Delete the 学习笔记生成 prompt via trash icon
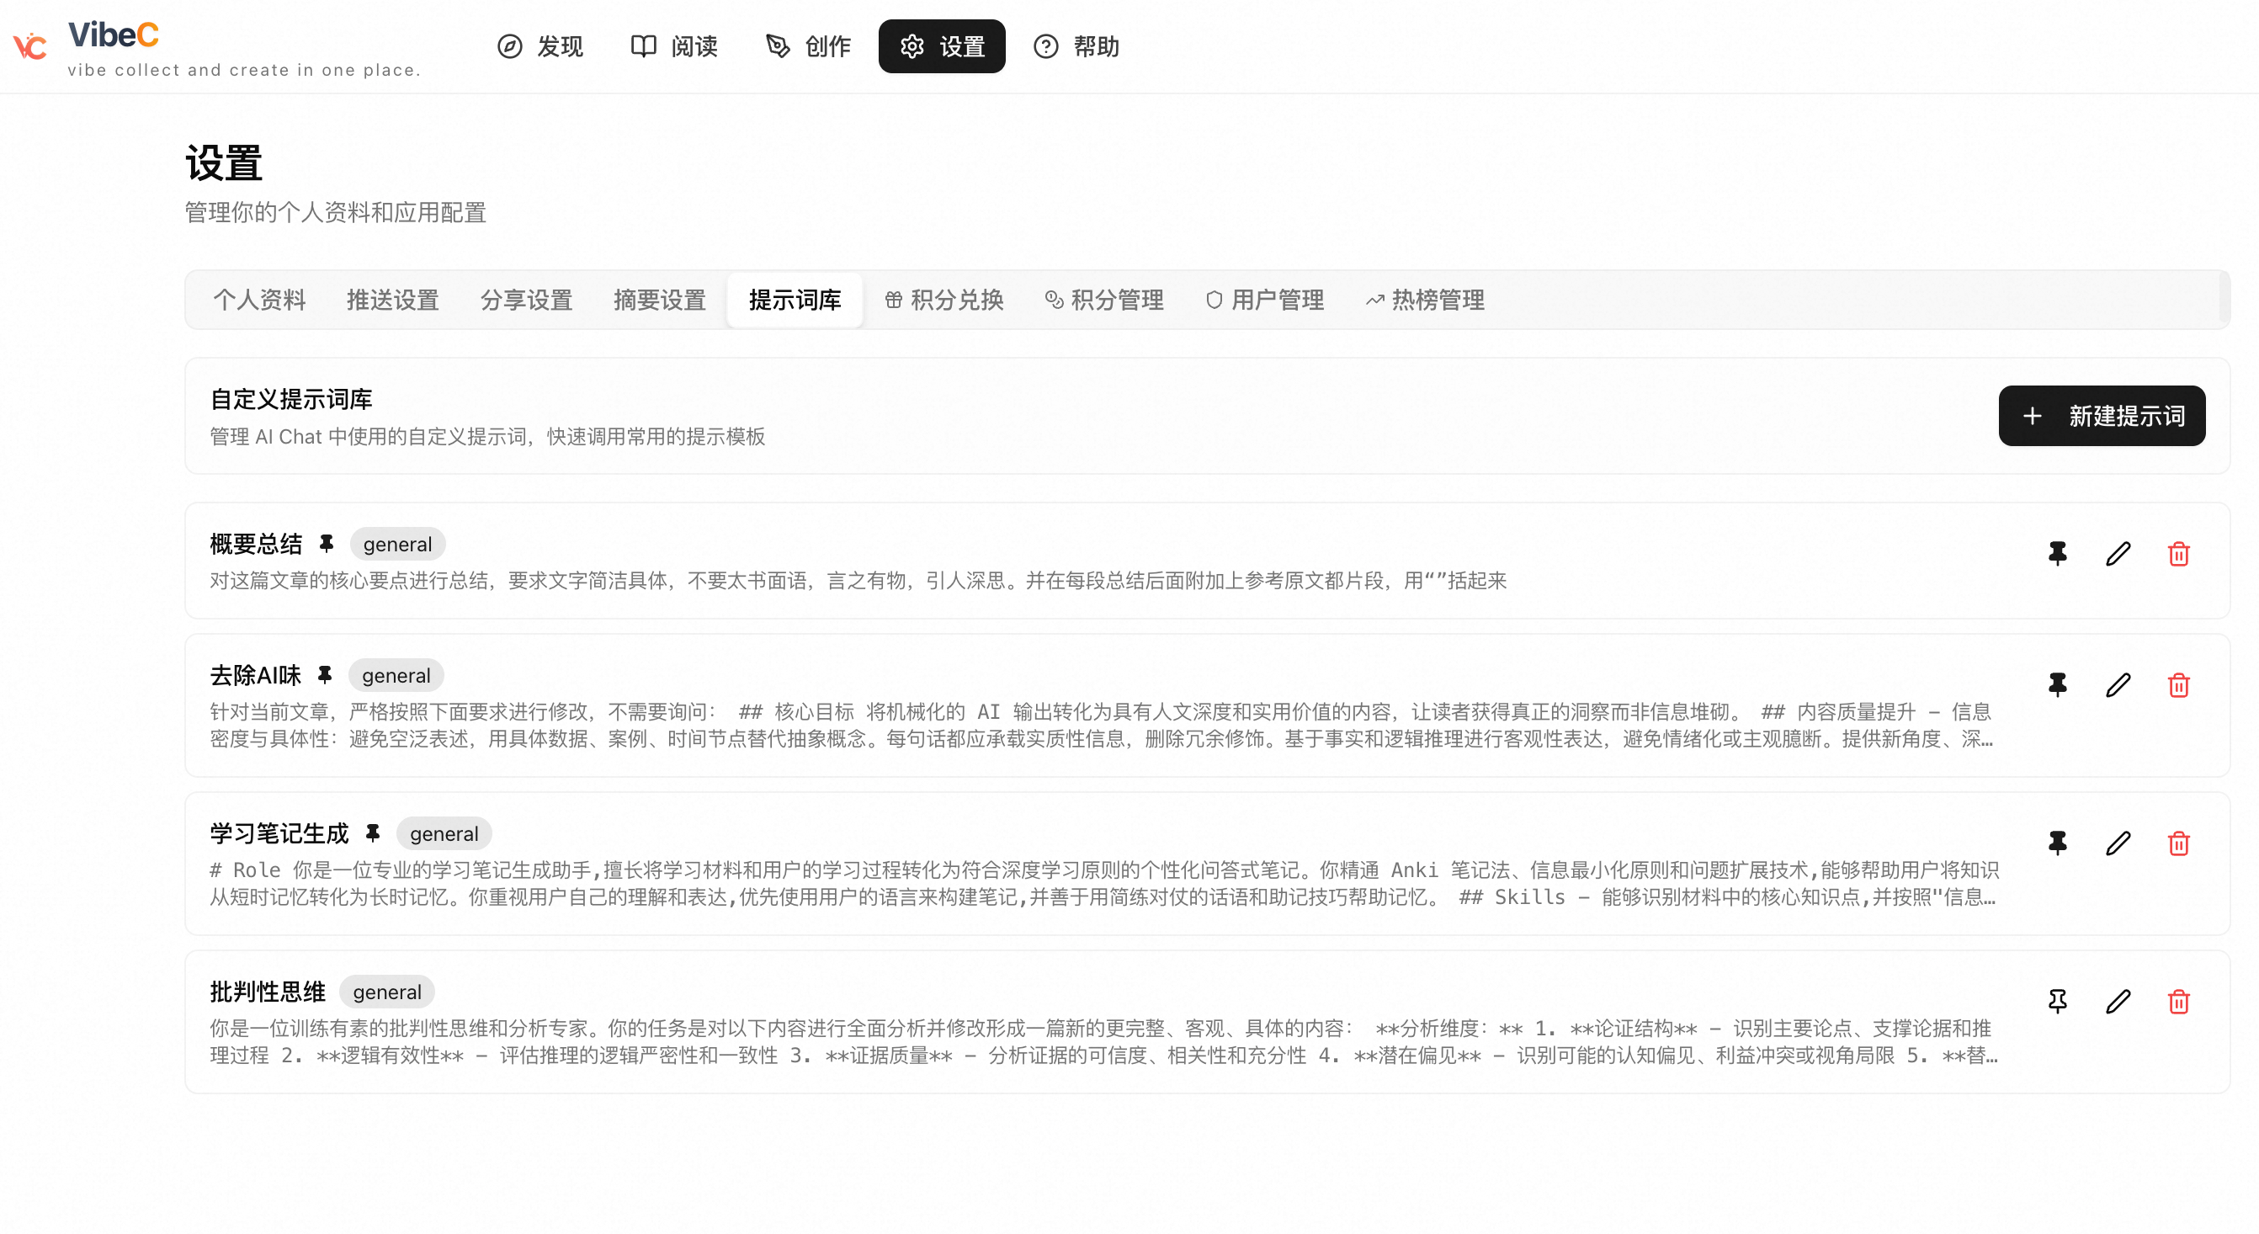2259x1234 pixels. [x=2178, y=843]
